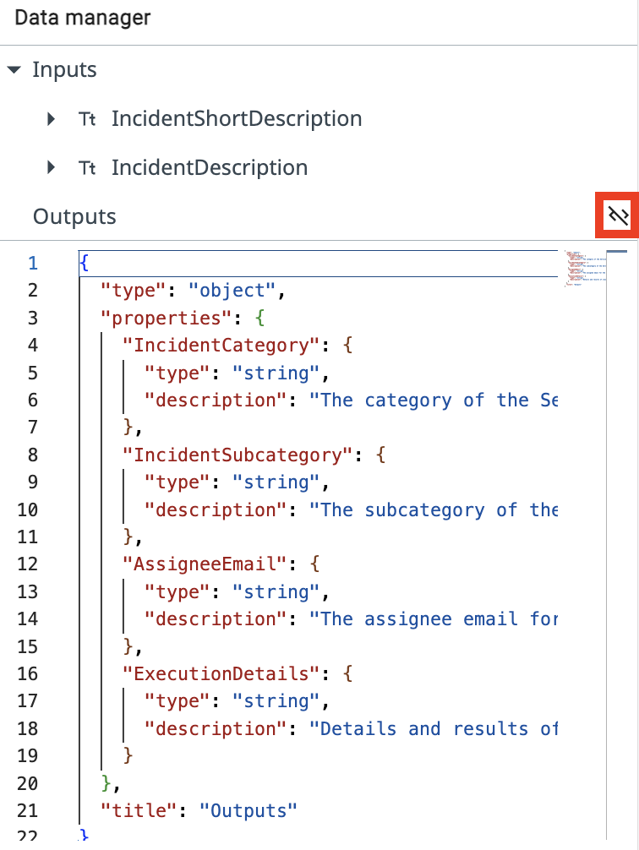Click line number 20 in the gutter
This screenshot has height=850, width=639.
(x=27, y=783)
